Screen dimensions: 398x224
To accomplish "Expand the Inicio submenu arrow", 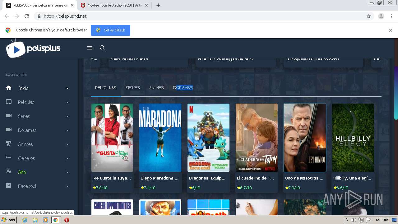I will click(67, 88).
